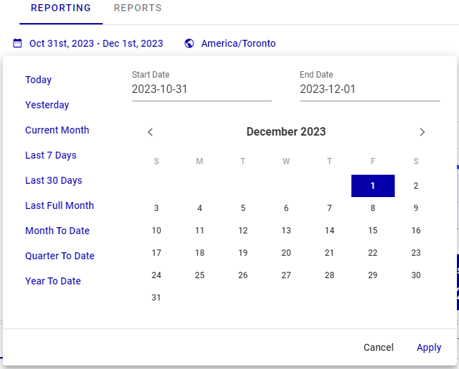Choose the Last 7 Days preset

(51, 155)
